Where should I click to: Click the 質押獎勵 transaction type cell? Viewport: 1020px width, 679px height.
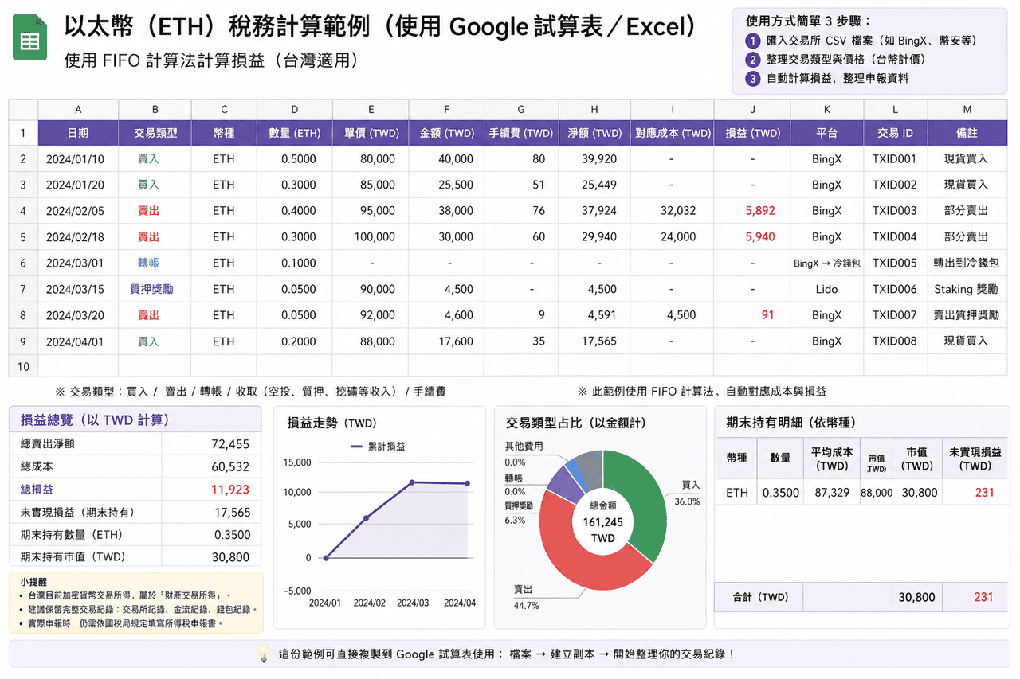point(151,290)
